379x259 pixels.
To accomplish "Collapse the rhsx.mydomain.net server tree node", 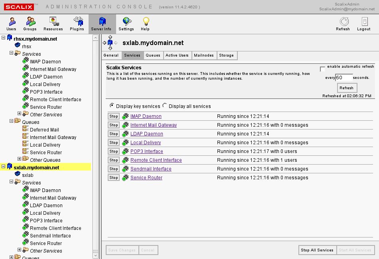I will (x=4, y=37).
